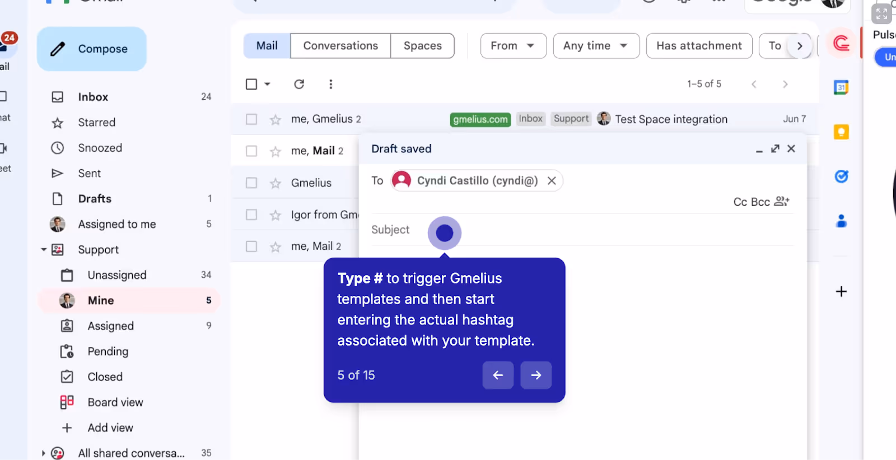The image size is (896, 460).
Task: Click the select contacts icon
Action: coord(782,201)
